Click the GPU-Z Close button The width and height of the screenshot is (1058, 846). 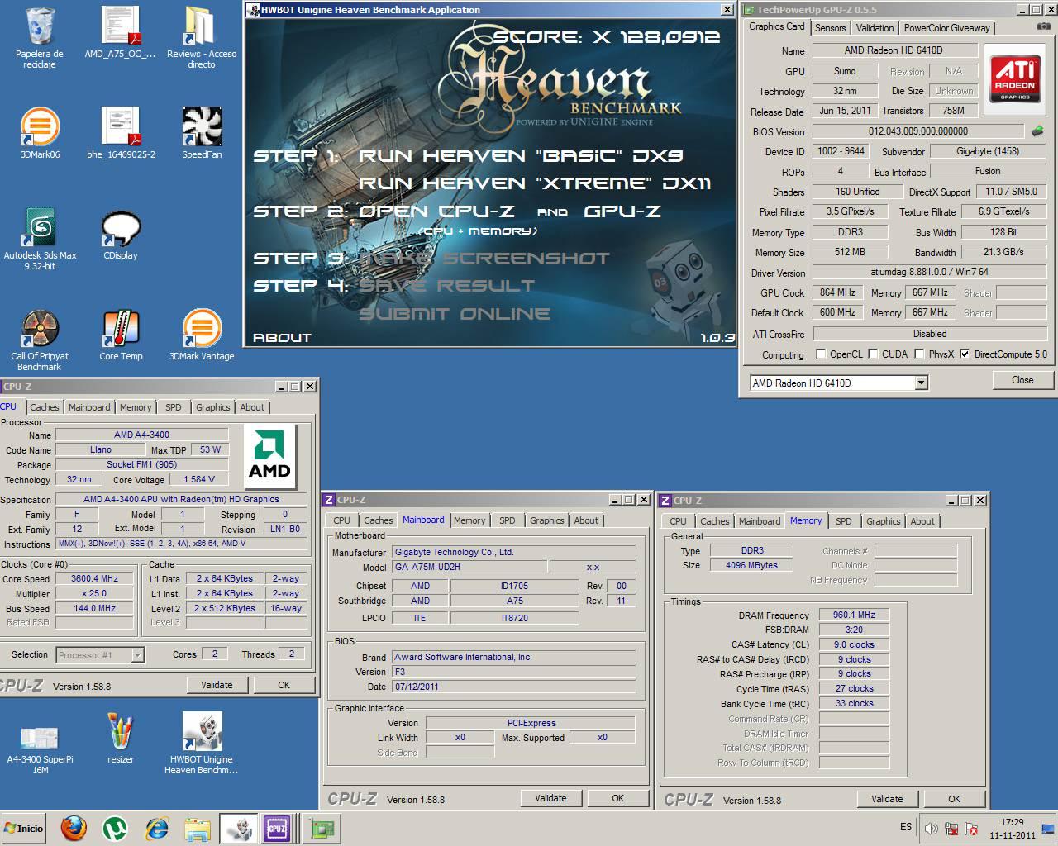pyautogui.click(x=1022, y=380)
